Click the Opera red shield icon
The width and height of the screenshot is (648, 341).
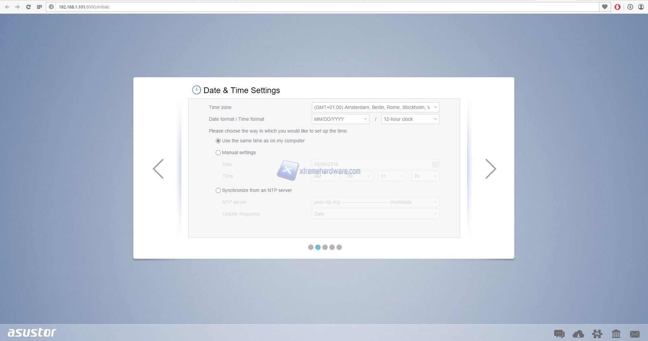tap(617, 7)
